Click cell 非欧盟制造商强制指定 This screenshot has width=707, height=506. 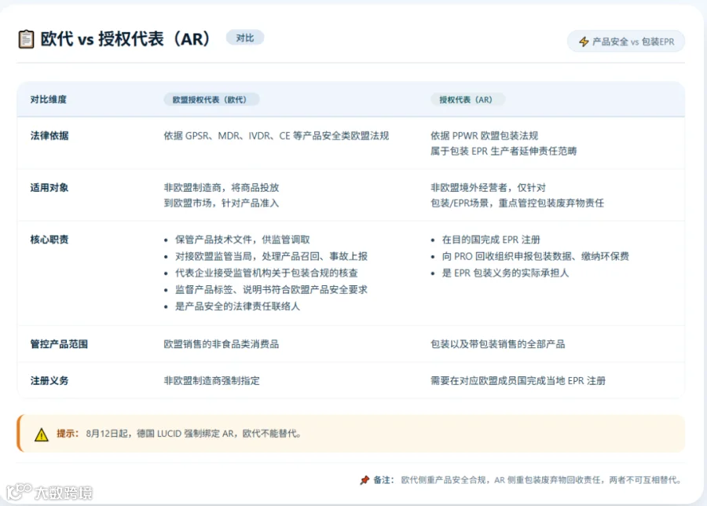(212, 380)
